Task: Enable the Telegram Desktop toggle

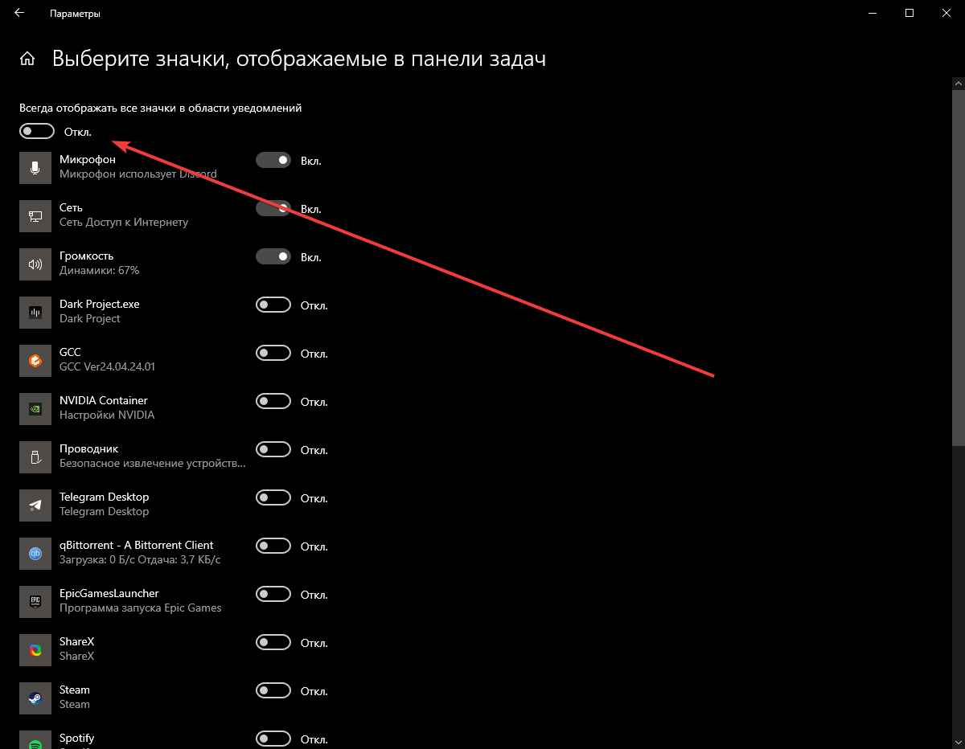Action: click(273, 498)
